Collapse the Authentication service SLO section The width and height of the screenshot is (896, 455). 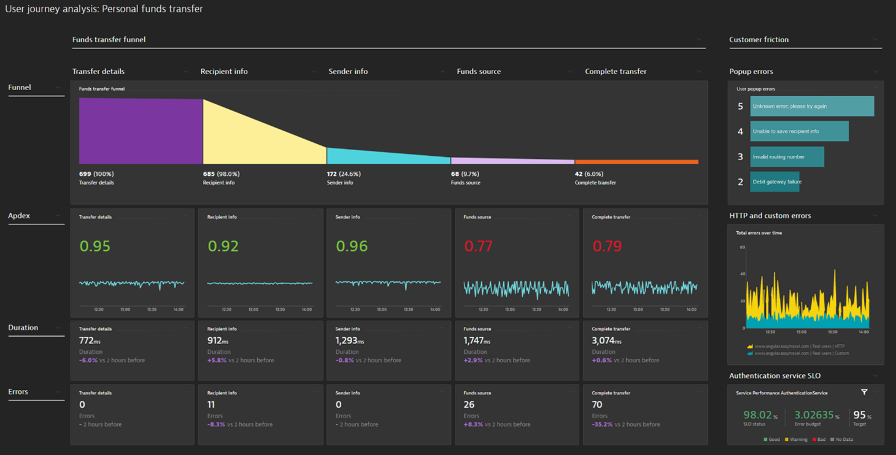tap(876, 375)
